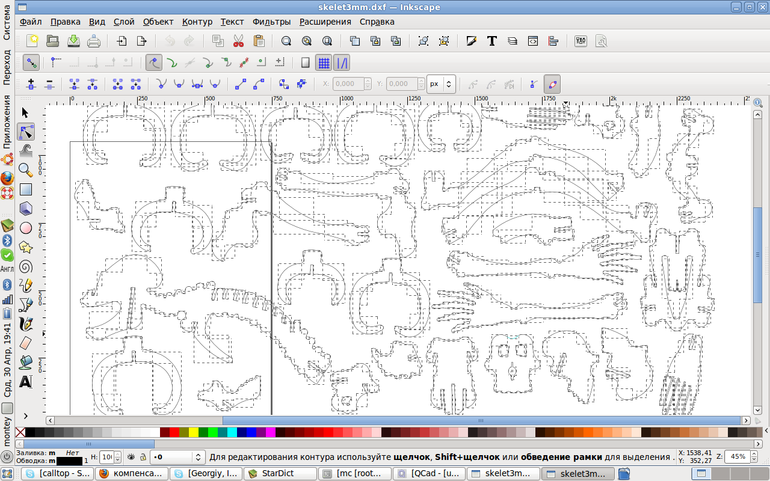Toggle snapping to the page border
This screenshot has height=481, width=770.
pos(305,63)
